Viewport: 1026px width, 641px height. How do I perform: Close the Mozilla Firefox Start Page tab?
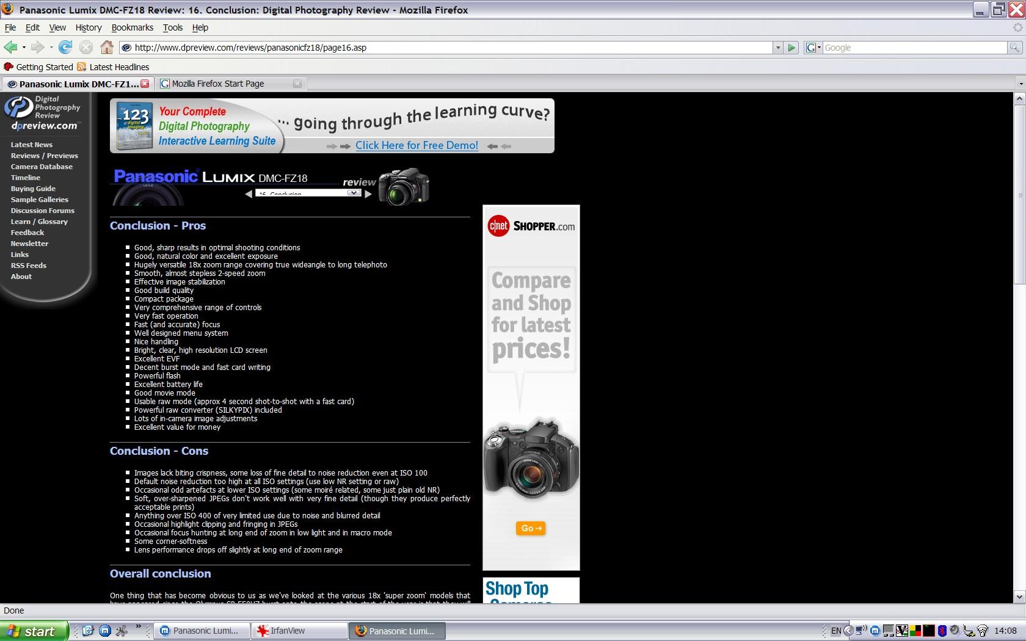click(297, 84)
